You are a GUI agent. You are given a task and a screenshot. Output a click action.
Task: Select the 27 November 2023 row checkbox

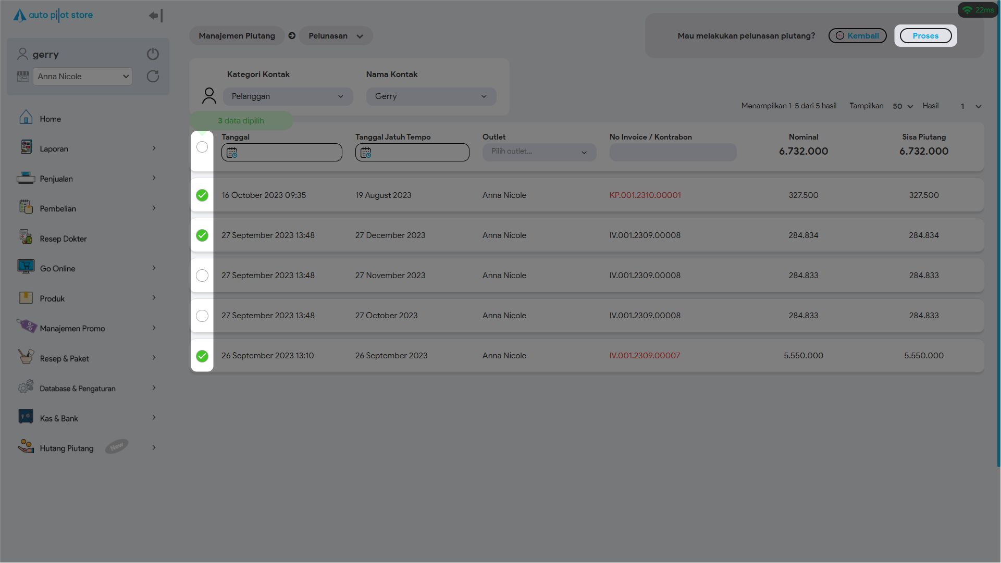202,276
